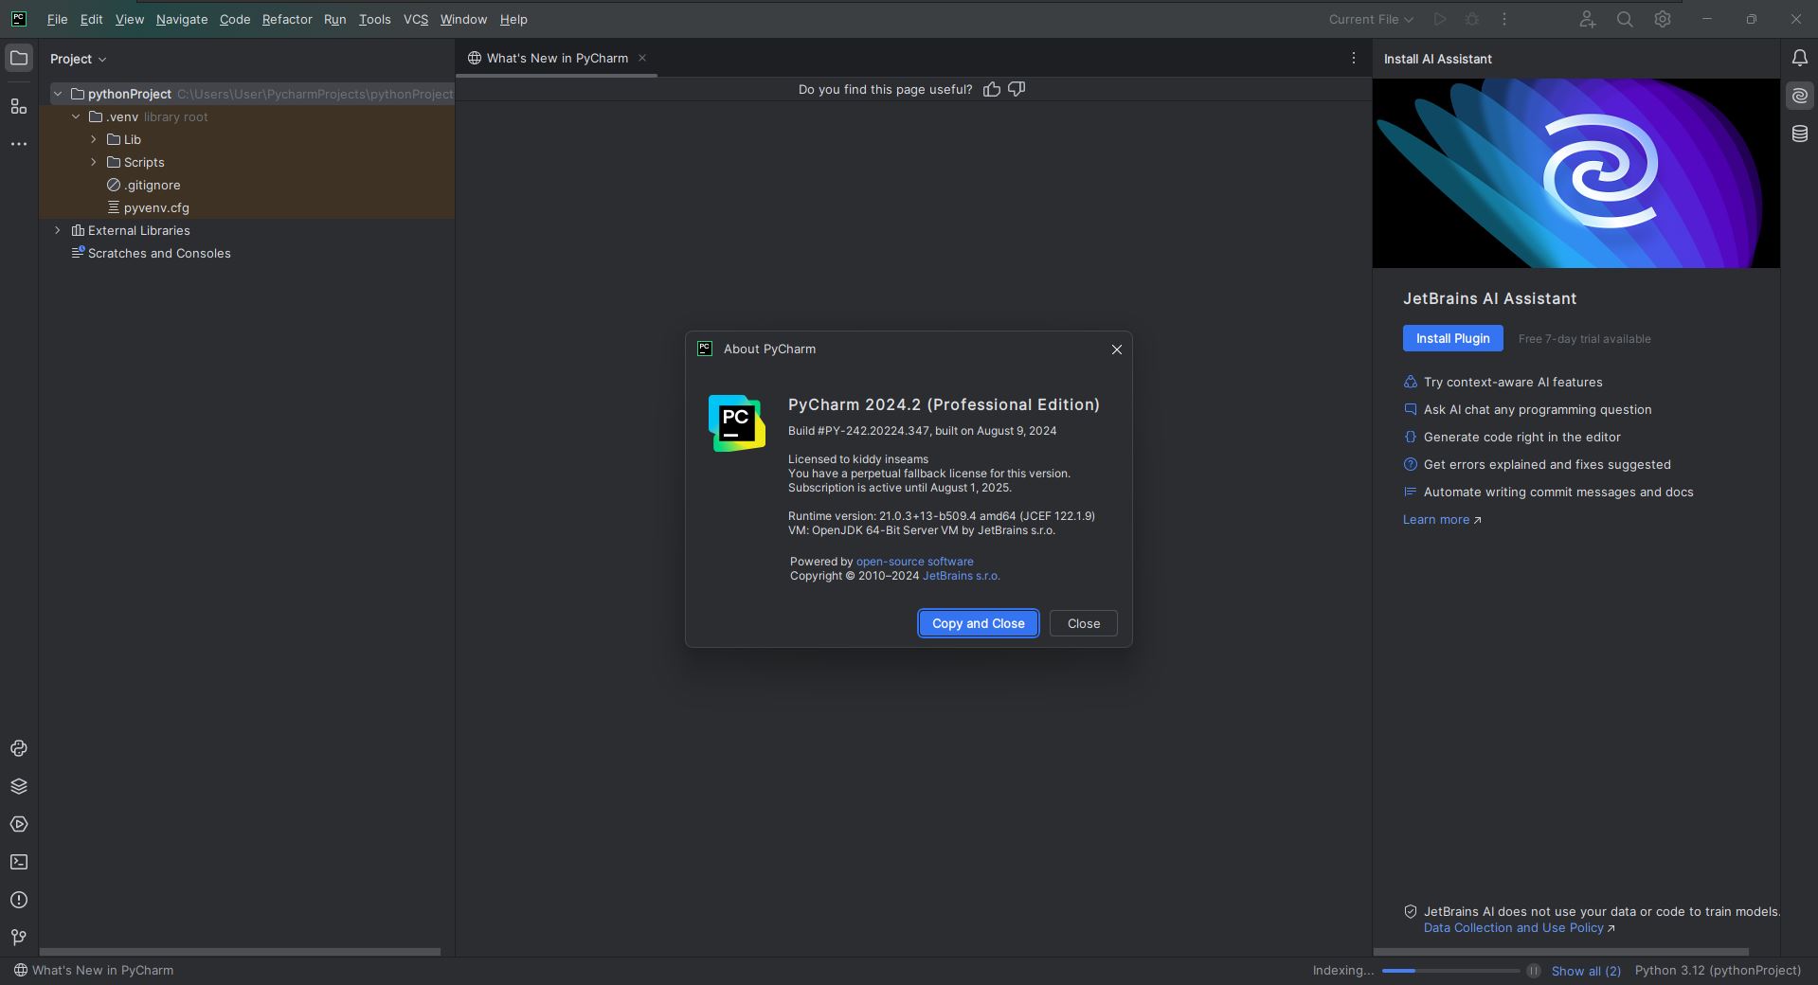Open the Services tool window
The image size is (1818, 985).
19,824
